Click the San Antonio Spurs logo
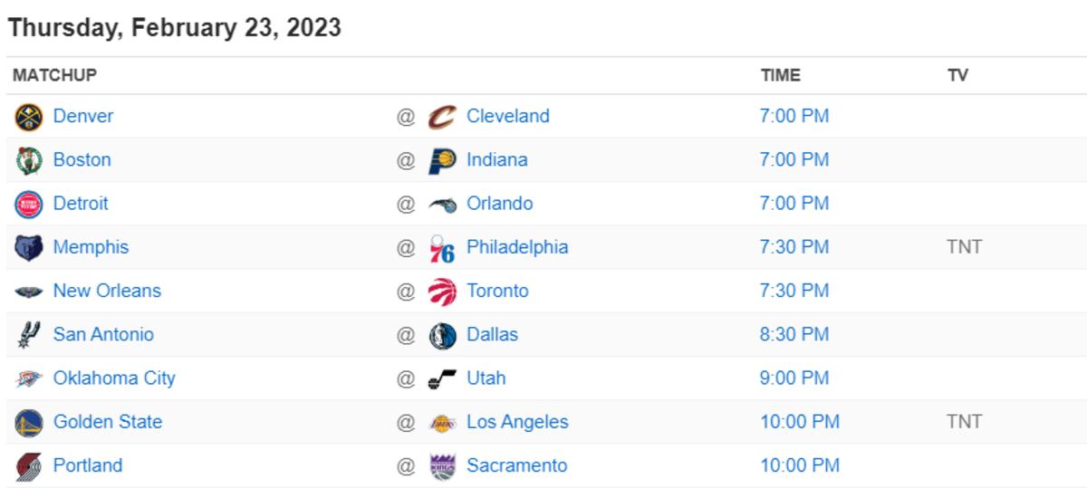 (x=27, y=335)
